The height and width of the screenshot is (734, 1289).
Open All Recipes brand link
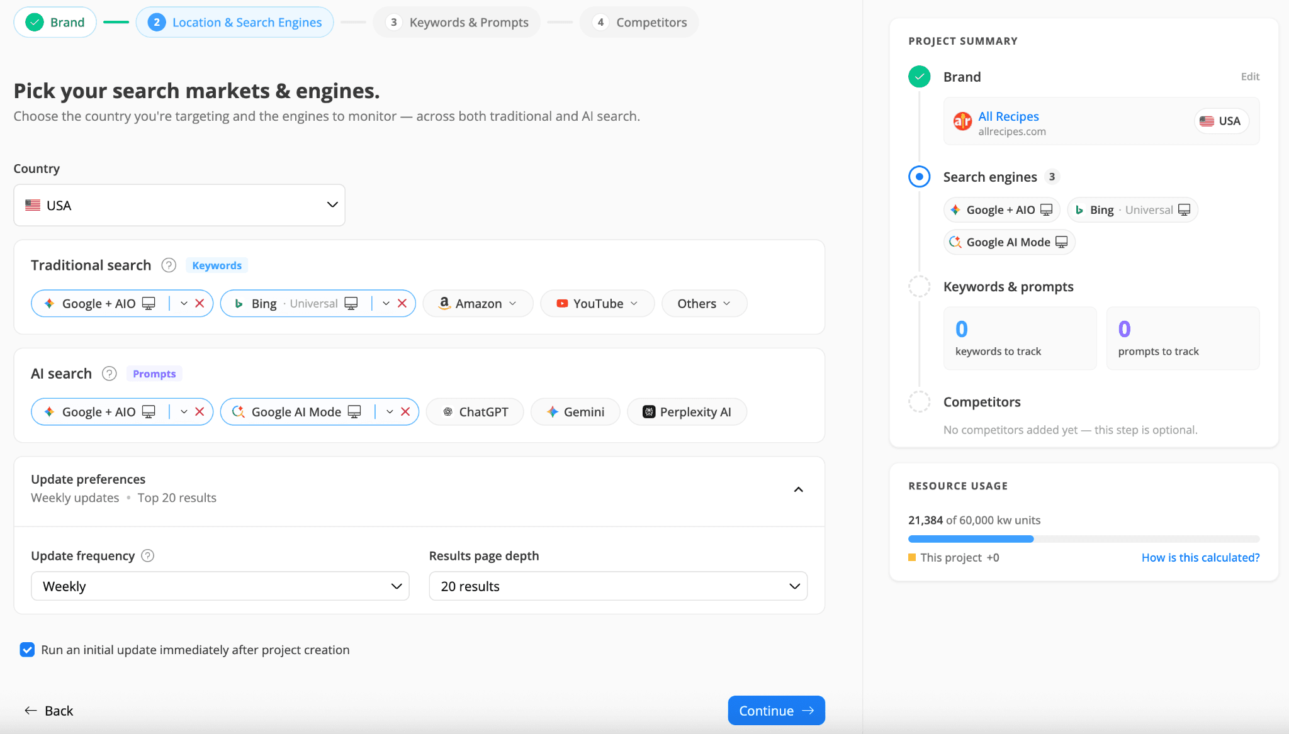(x=1008, y=116)
